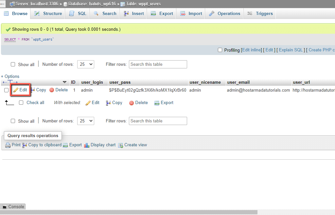Click the back arrow before Server breadcrumb
This screenshot has height=215, width=335.
pyautogui.click(x=2, y=4)
